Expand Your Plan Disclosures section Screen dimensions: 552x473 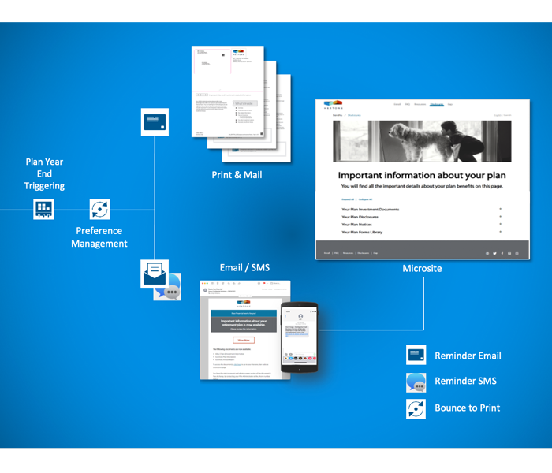pyautogui.click(x=500, y=217)
